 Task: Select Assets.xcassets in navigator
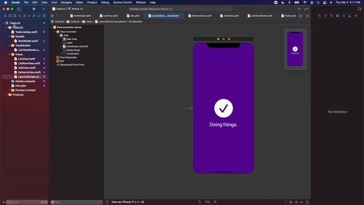point(25,81)
